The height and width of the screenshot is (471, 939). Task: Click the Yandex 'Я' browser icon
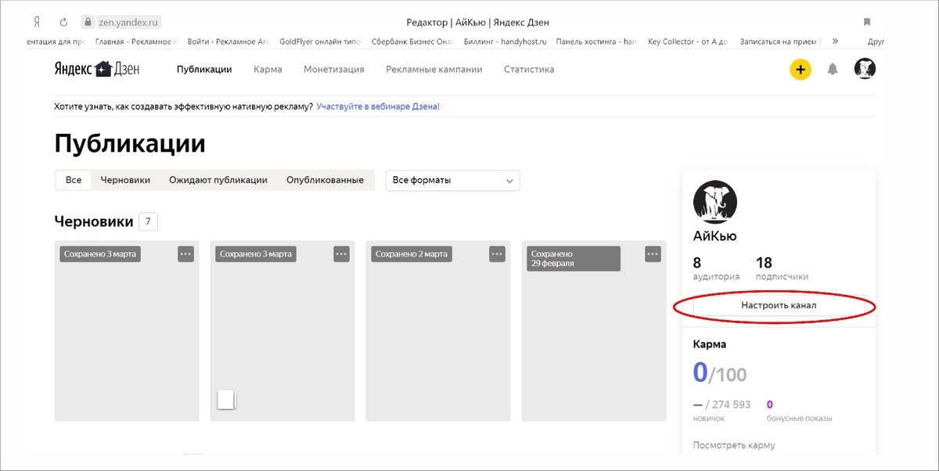coord(36,22)
